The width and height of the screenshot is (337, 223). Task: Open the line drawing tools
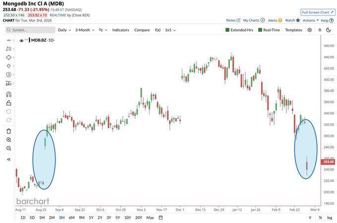(8, 49)
